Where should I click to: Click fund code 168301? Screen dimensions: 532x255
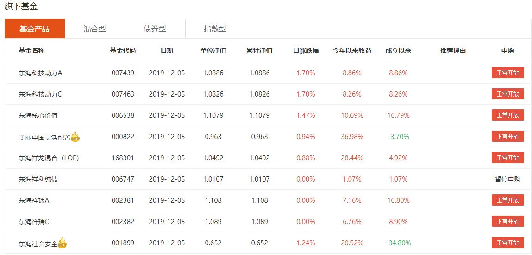pyautogui.click(x=123, y=158)
